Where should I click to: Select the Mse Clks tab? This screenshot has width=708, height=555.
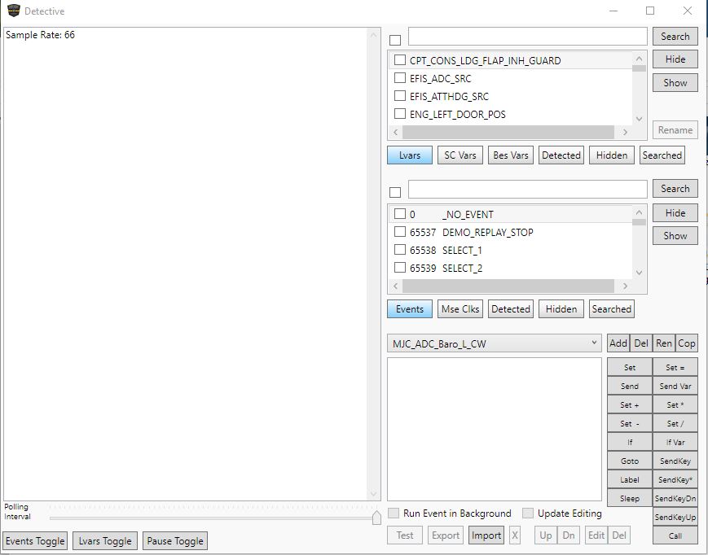[461, 309]
